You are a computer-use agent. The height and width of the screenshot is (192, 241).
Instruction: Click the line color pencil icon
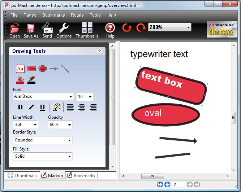[31, 80]
